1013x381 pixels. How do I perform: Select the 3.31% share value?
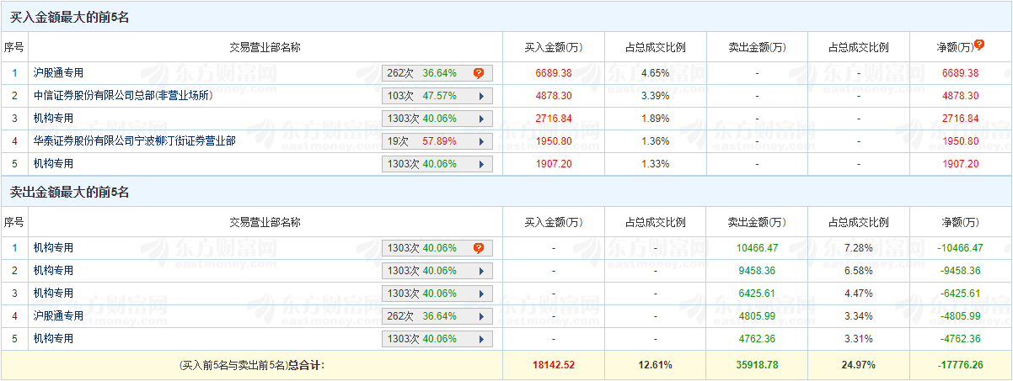(x=859, y=339)
